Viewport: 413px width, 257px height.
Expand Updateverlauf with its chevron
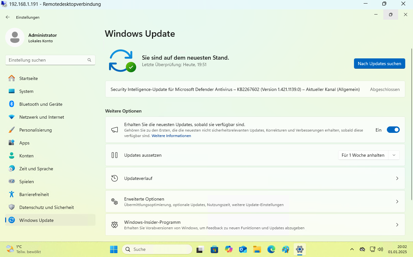[x=397, y=178]
